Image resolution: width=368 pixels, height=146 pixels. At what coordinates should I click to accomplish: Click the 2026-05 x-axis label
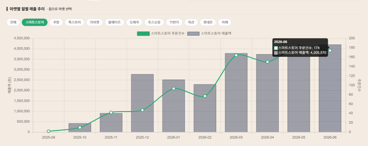299,137
